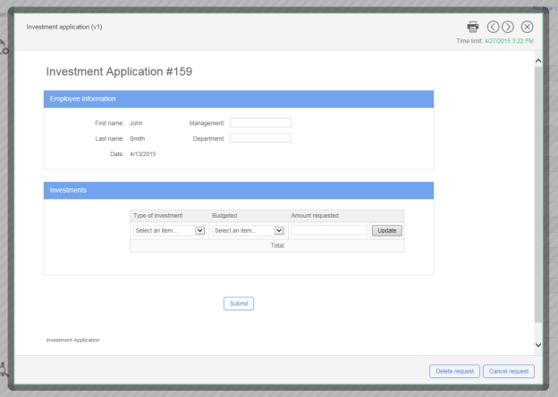Click the Employee information section header

click(x=238, y=98)
